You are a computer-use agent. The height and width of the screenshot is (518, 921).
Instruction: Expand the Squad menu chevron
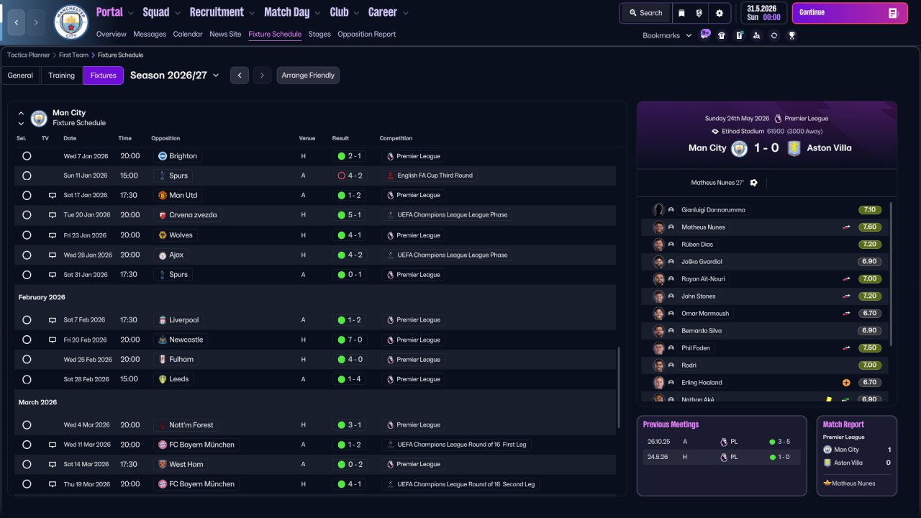click(x=177, y=13)
